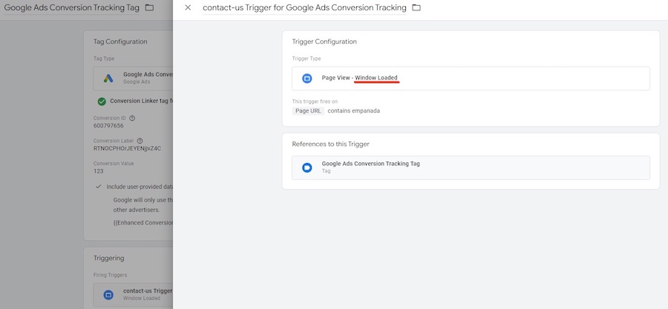The width and height of the screenshot is (668, 309).
Task: Close the trigger editing panel
Action: (x=188, y=7)
